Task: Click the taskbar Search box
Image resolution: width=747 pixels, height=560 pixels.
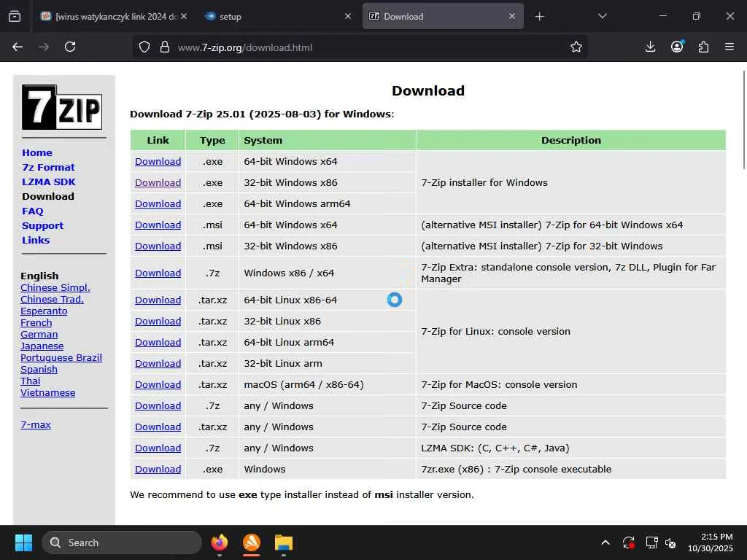Action: click(x=122, y=542)
